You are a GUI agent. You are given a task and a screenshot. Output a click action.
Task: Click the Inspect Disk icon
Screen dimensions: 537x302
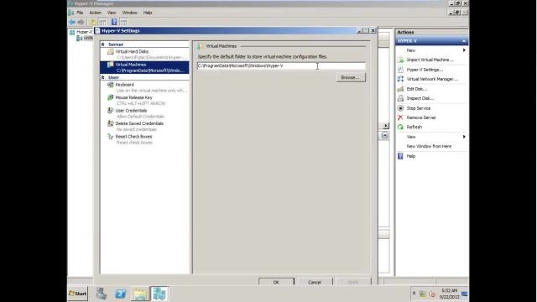click(x=400, y=98)
